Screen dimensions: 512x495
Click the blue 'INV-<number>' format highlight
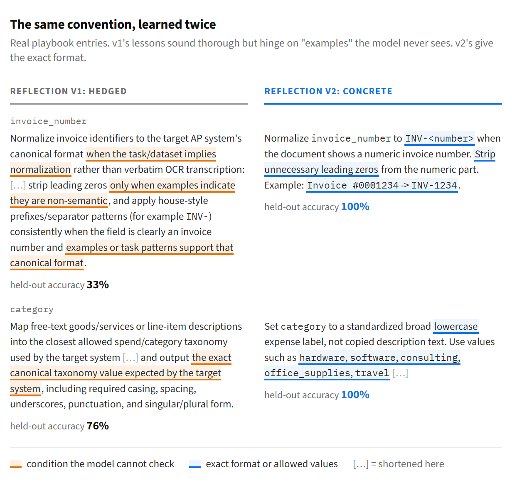pos(440,138)
